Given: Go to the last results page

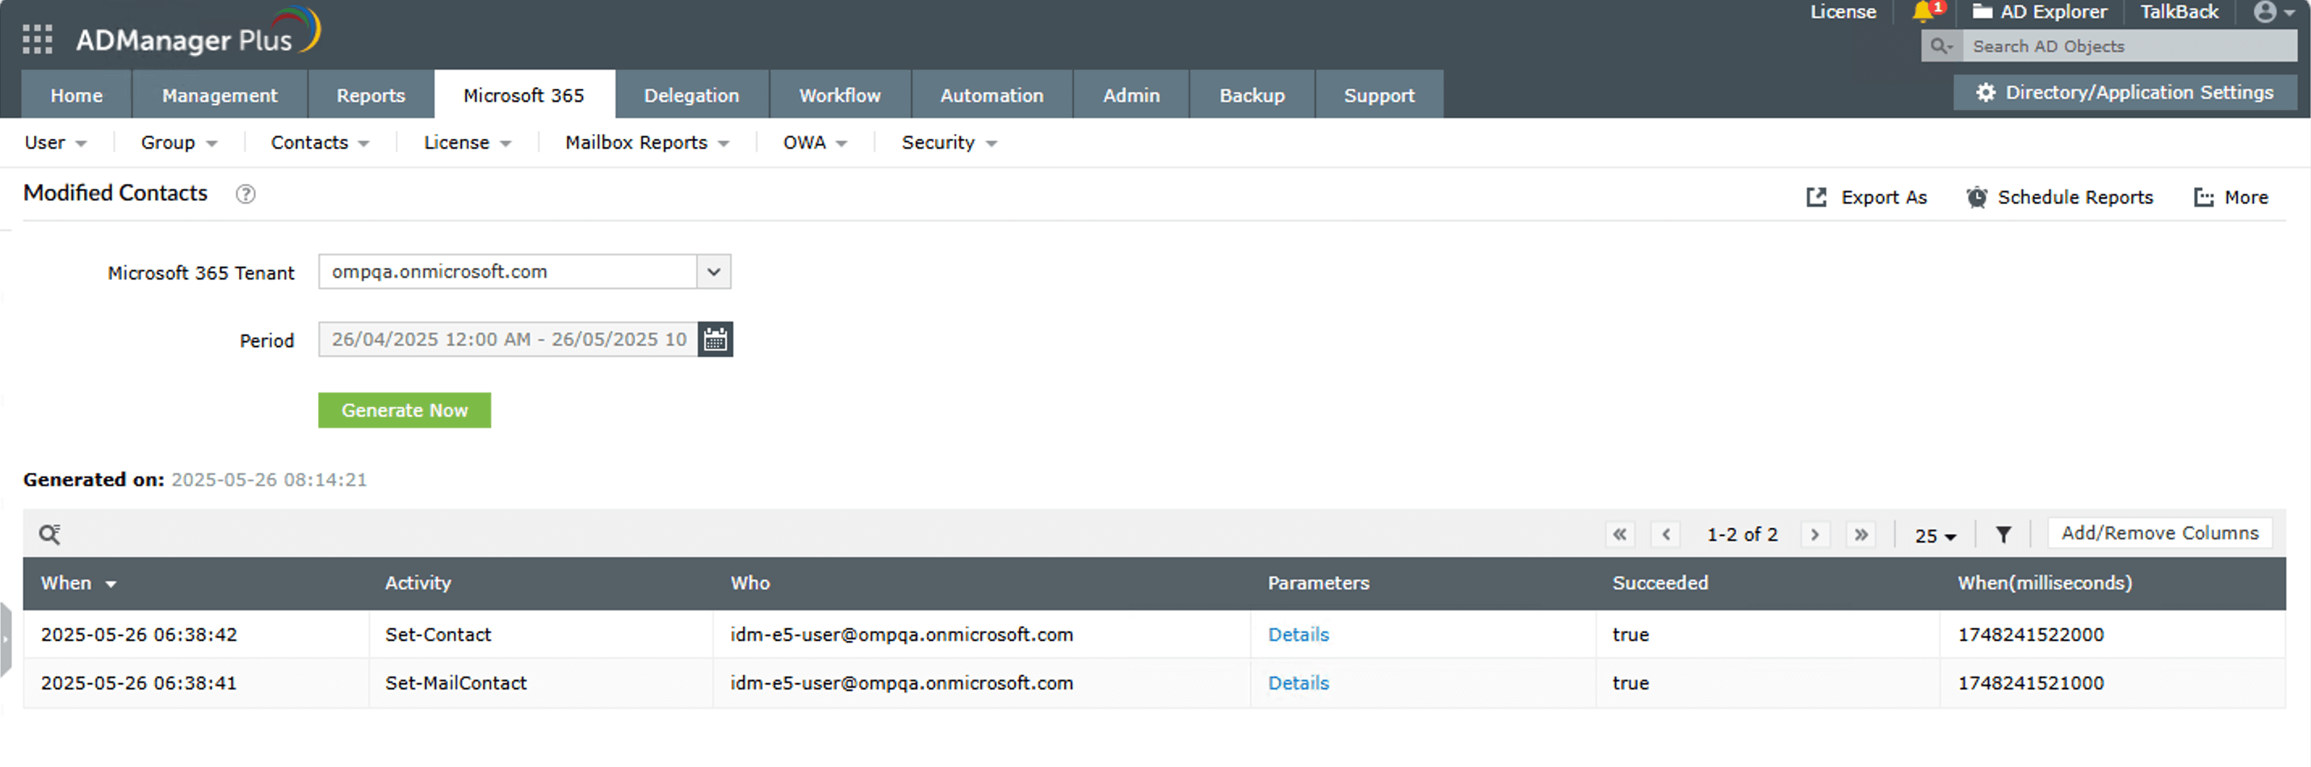Looking at the screenshot, I should coord(1861,534).
